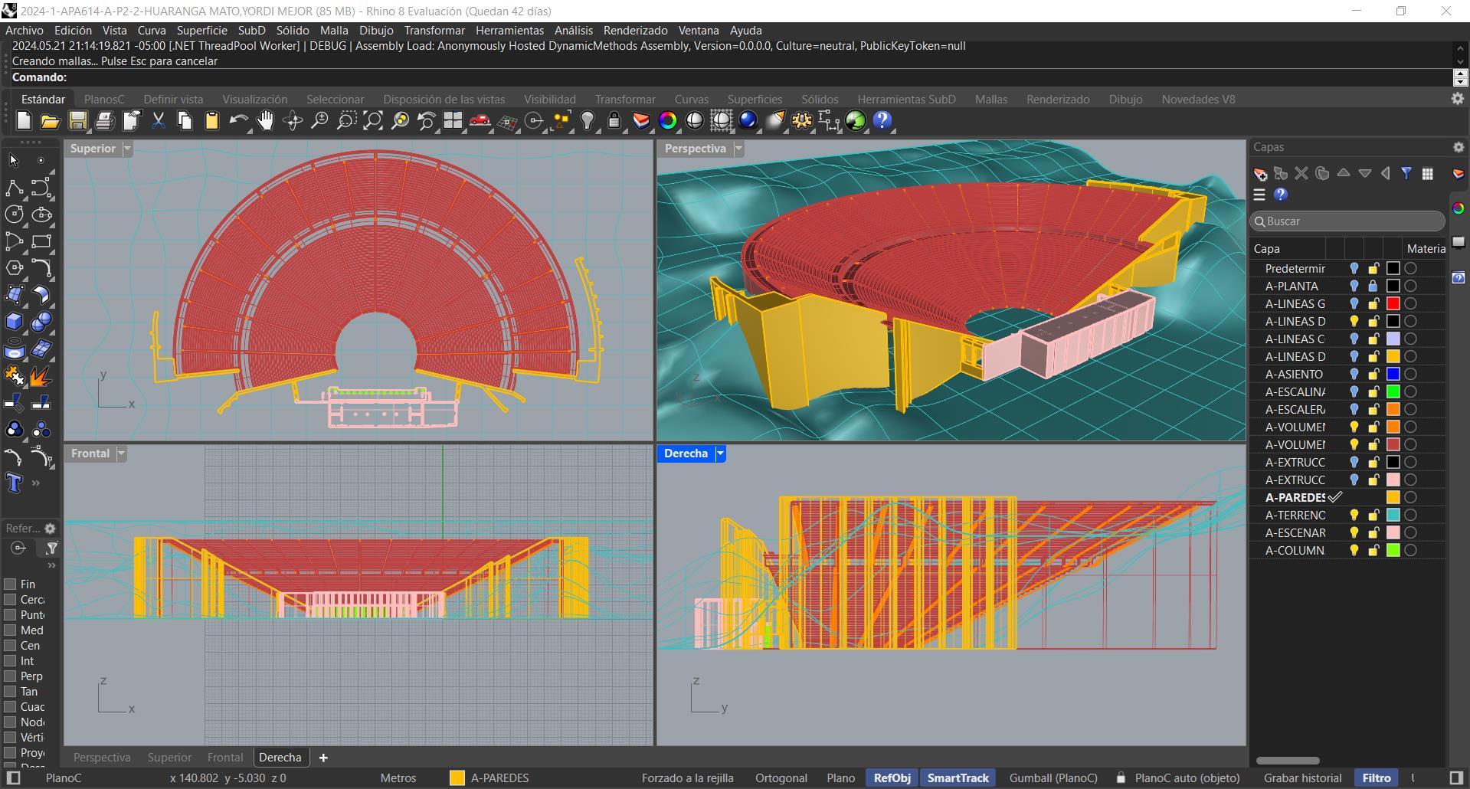
Task: Select the Text object tool in left toolbar
Action: [14, 483]
